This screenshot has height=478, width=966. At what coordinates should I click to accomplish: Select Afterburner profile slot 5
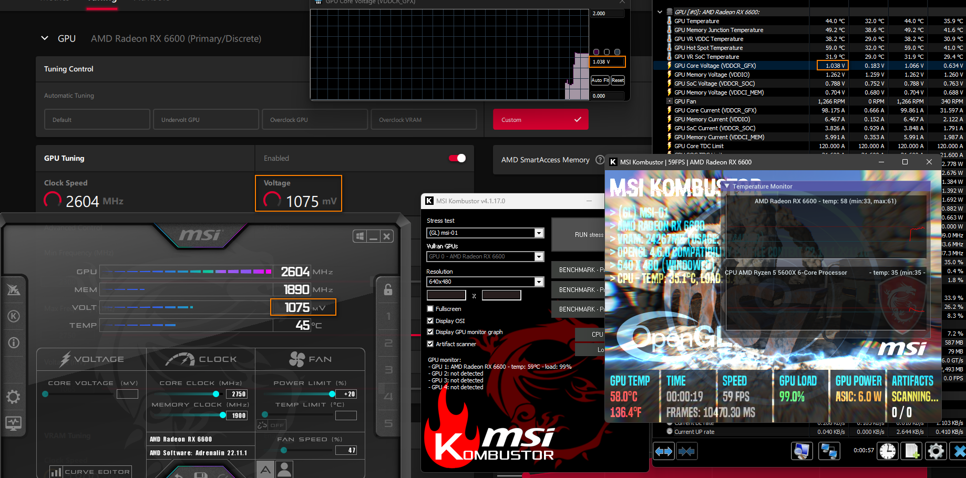(388, 423)
